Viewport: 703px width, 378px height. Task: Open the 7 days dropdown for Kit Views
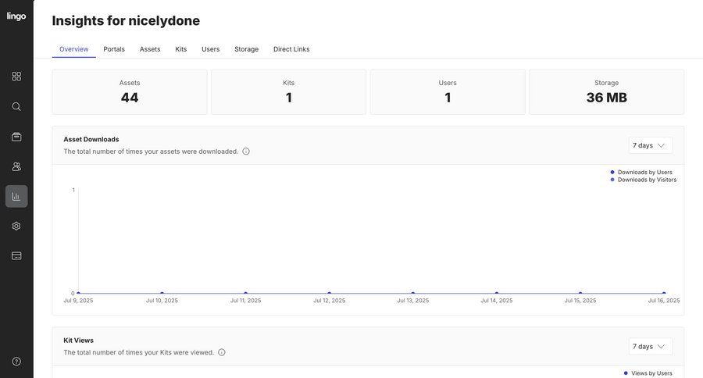[x=651, y=346]
